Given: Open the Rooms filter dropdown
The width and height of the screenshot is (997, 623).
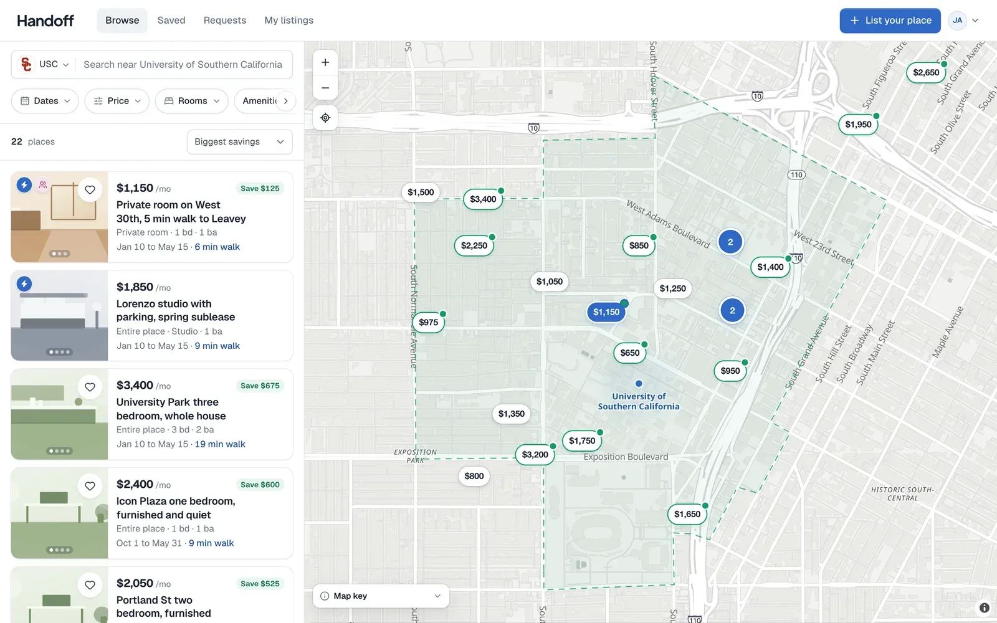Looking at the screenshot, I should coord(192,101).
